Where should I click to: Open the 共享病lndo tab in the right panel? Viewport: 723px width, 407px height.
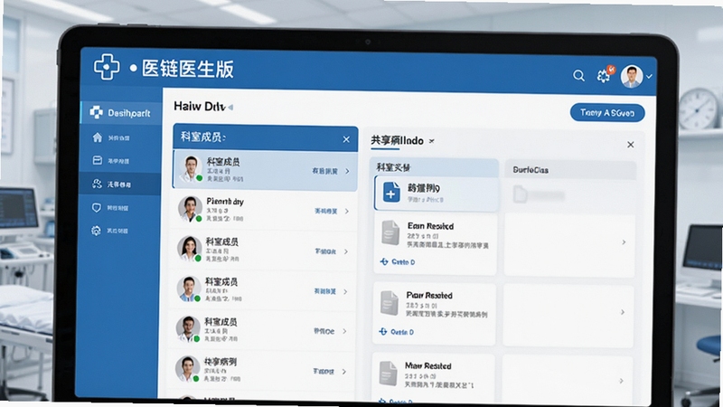point(397,141)
